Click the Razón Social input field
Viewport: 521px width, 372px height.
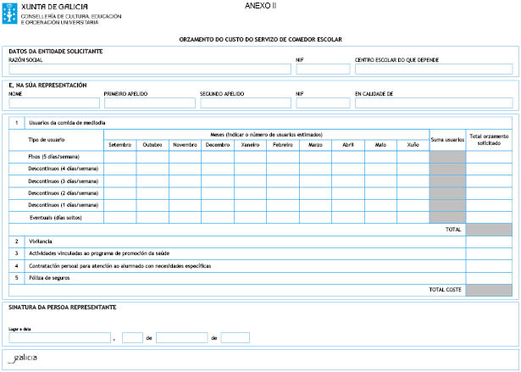click(149, 69)
